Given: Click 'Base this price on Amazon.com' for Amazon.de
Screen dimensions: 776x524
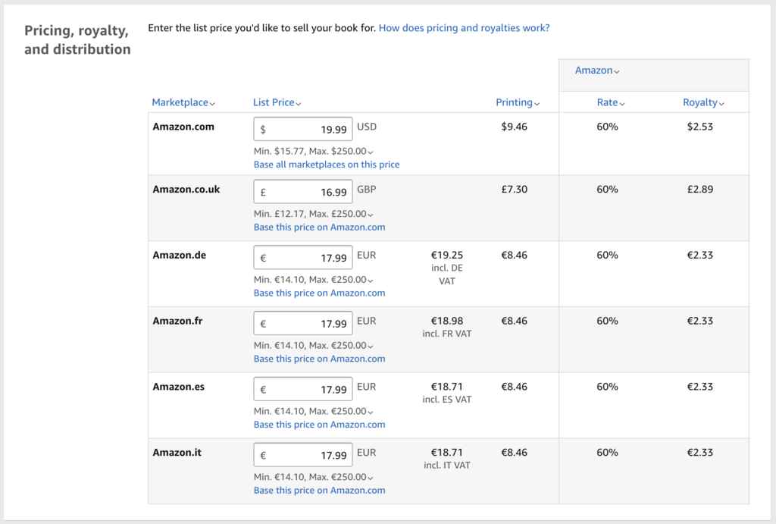Looking at the screenshot, I should (x=319, y=293).
